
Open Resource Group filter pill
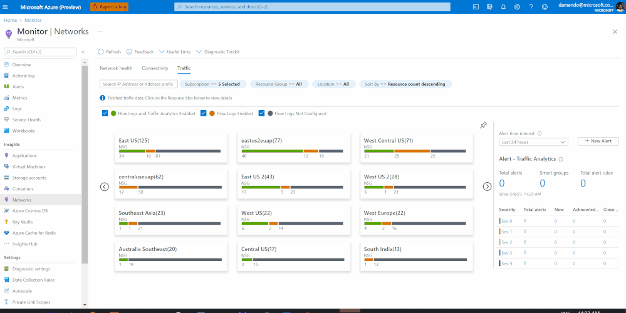[x=279, y=84]
